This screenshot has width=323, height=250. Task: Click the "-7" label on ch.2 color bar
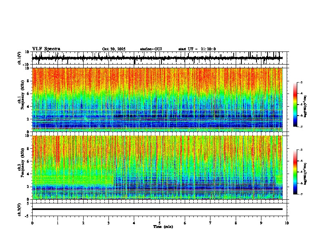[301, 194]
